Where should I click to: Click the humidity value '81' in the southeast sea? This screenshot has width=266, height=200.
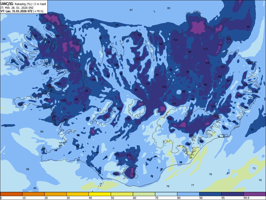[228, 173]
